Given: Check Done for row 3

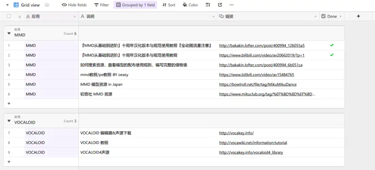Looking at the screenshot, I should tap(332, 65).
